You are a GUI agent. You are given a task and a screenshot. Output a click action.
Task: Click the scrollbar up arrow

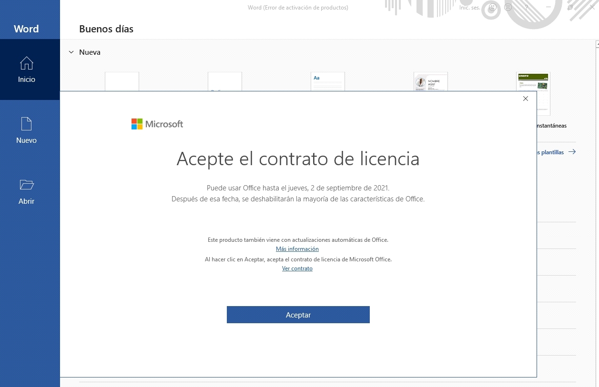coord(597,44)
